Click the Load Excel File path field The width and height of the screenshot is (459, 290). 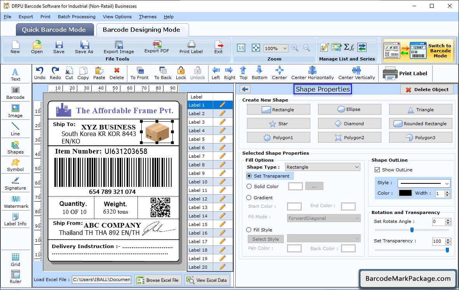[x=102, y=280]
